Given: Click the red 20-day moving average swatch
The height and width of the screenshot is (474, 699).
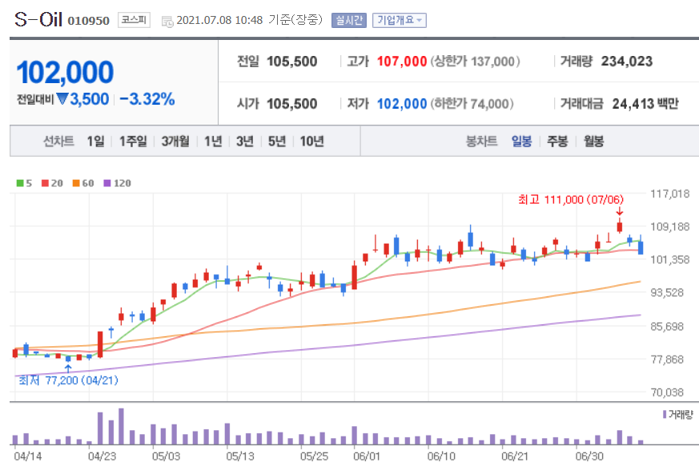Looking at the screenshot, I should tap(45, 183).
